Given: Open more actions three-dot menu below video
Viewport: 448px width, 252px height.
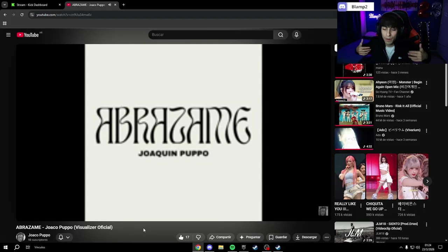Looking at the screenshot, I should [327, 237].
